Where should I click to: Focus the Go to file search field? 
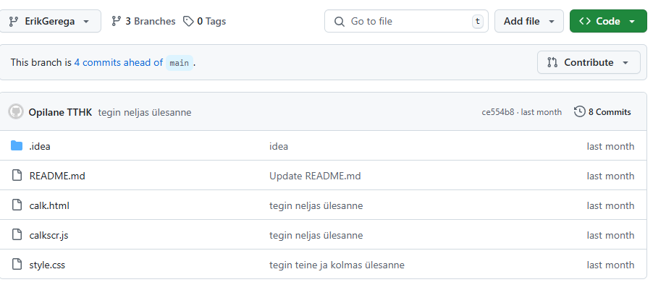(x=406, y=21)
